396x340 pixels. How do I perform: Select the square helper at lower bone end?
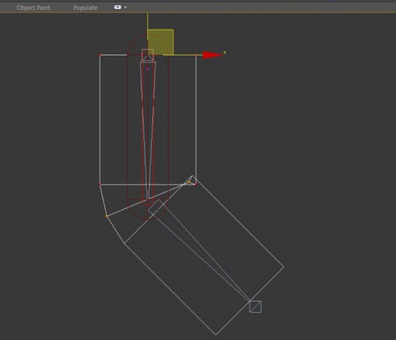255,306
